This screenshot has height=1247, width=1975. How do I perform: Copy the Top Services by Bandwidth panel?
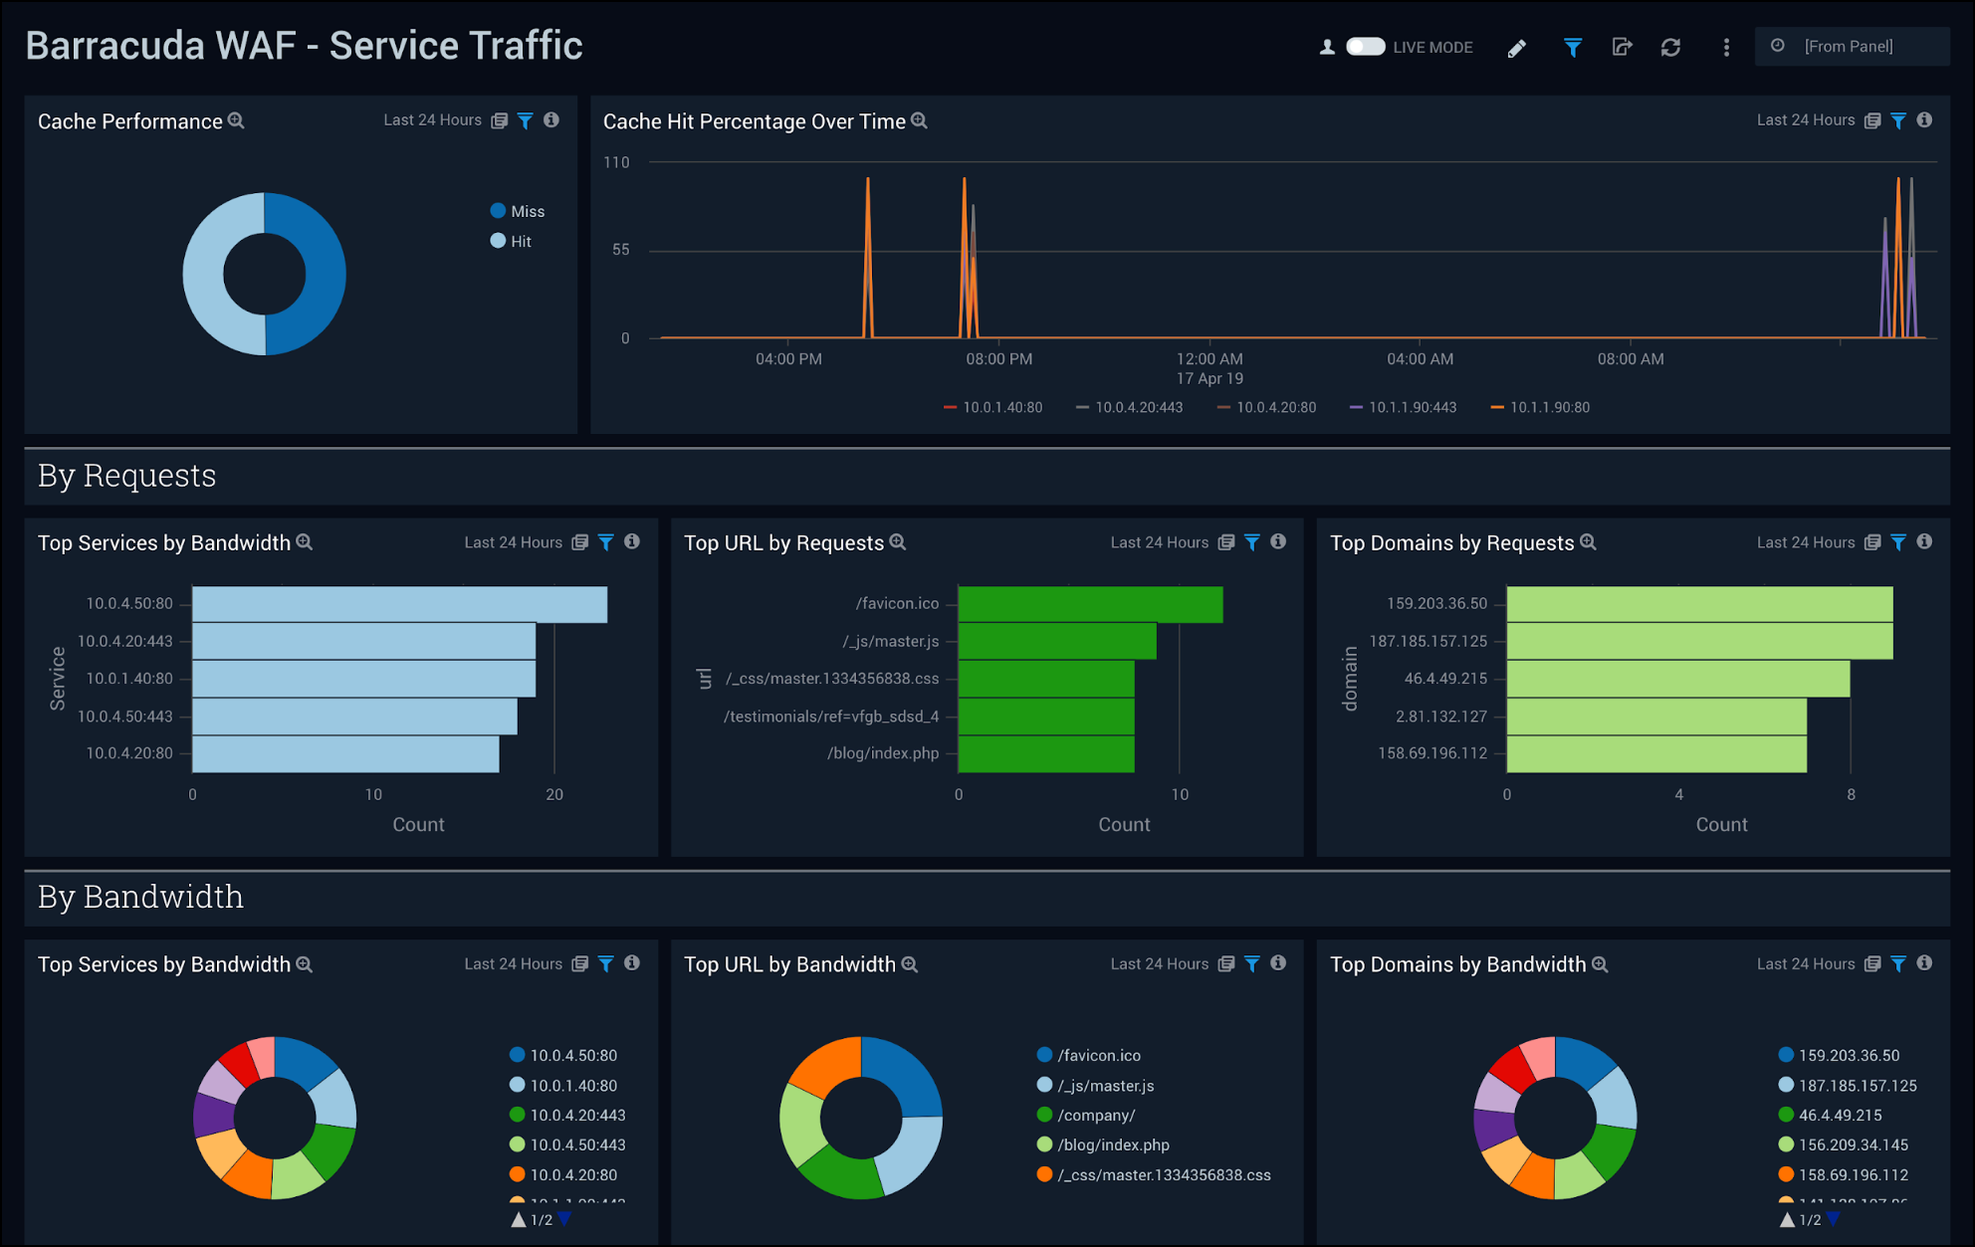click(580, 542)
